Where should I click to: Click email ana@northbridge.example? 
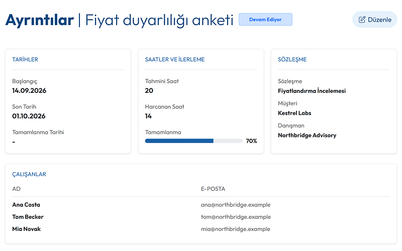pos(236,205)
